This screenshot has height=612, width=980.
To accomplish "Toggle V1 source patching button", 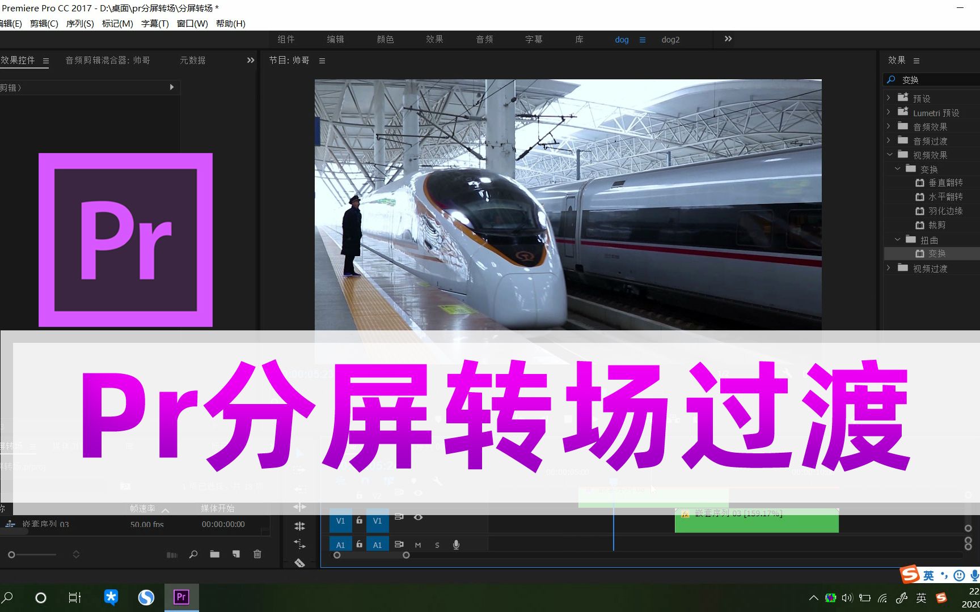I will coord(340,521).
